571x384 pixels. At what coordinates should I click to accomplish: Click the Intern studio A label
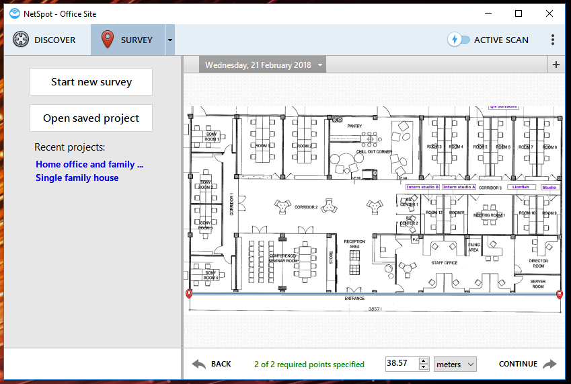coord(459,187)
